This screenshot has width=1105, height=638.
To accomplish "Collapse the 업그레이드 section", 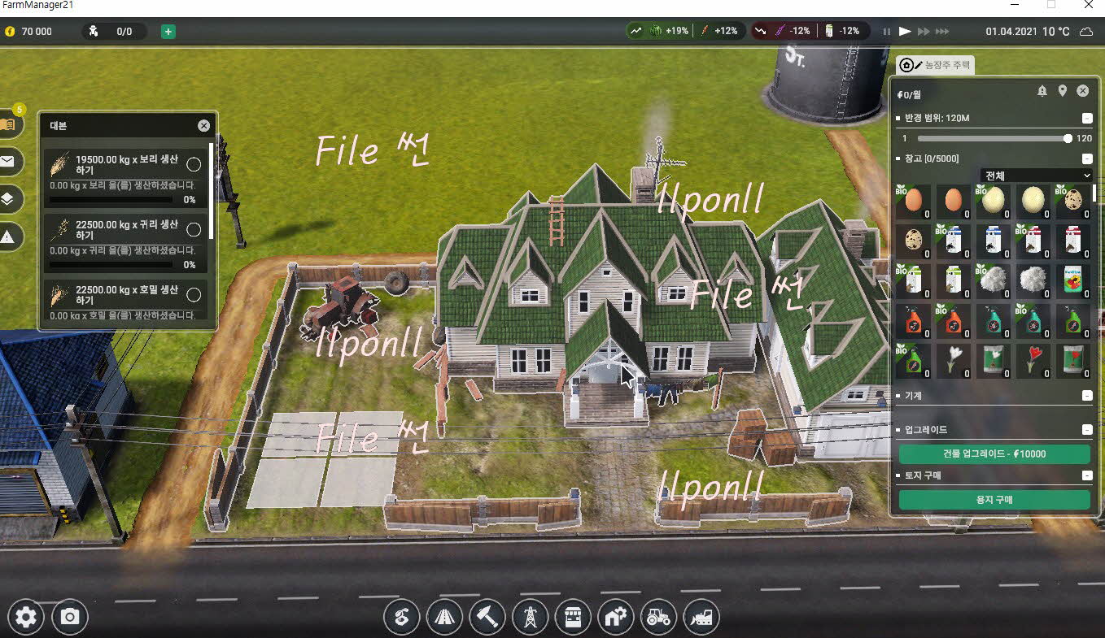I will pos(1087,430).
